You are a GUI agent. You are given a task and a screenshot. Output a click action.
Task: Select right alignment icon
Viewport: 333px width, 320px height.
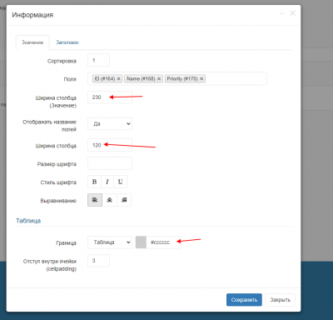(124, 200)
